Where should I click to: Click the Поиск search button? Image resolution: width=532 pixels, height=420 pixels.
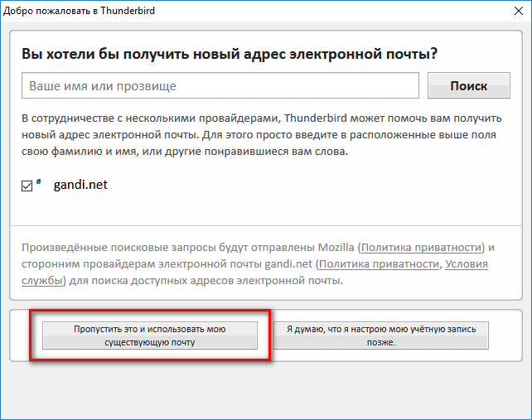click(x=468, y=85)
